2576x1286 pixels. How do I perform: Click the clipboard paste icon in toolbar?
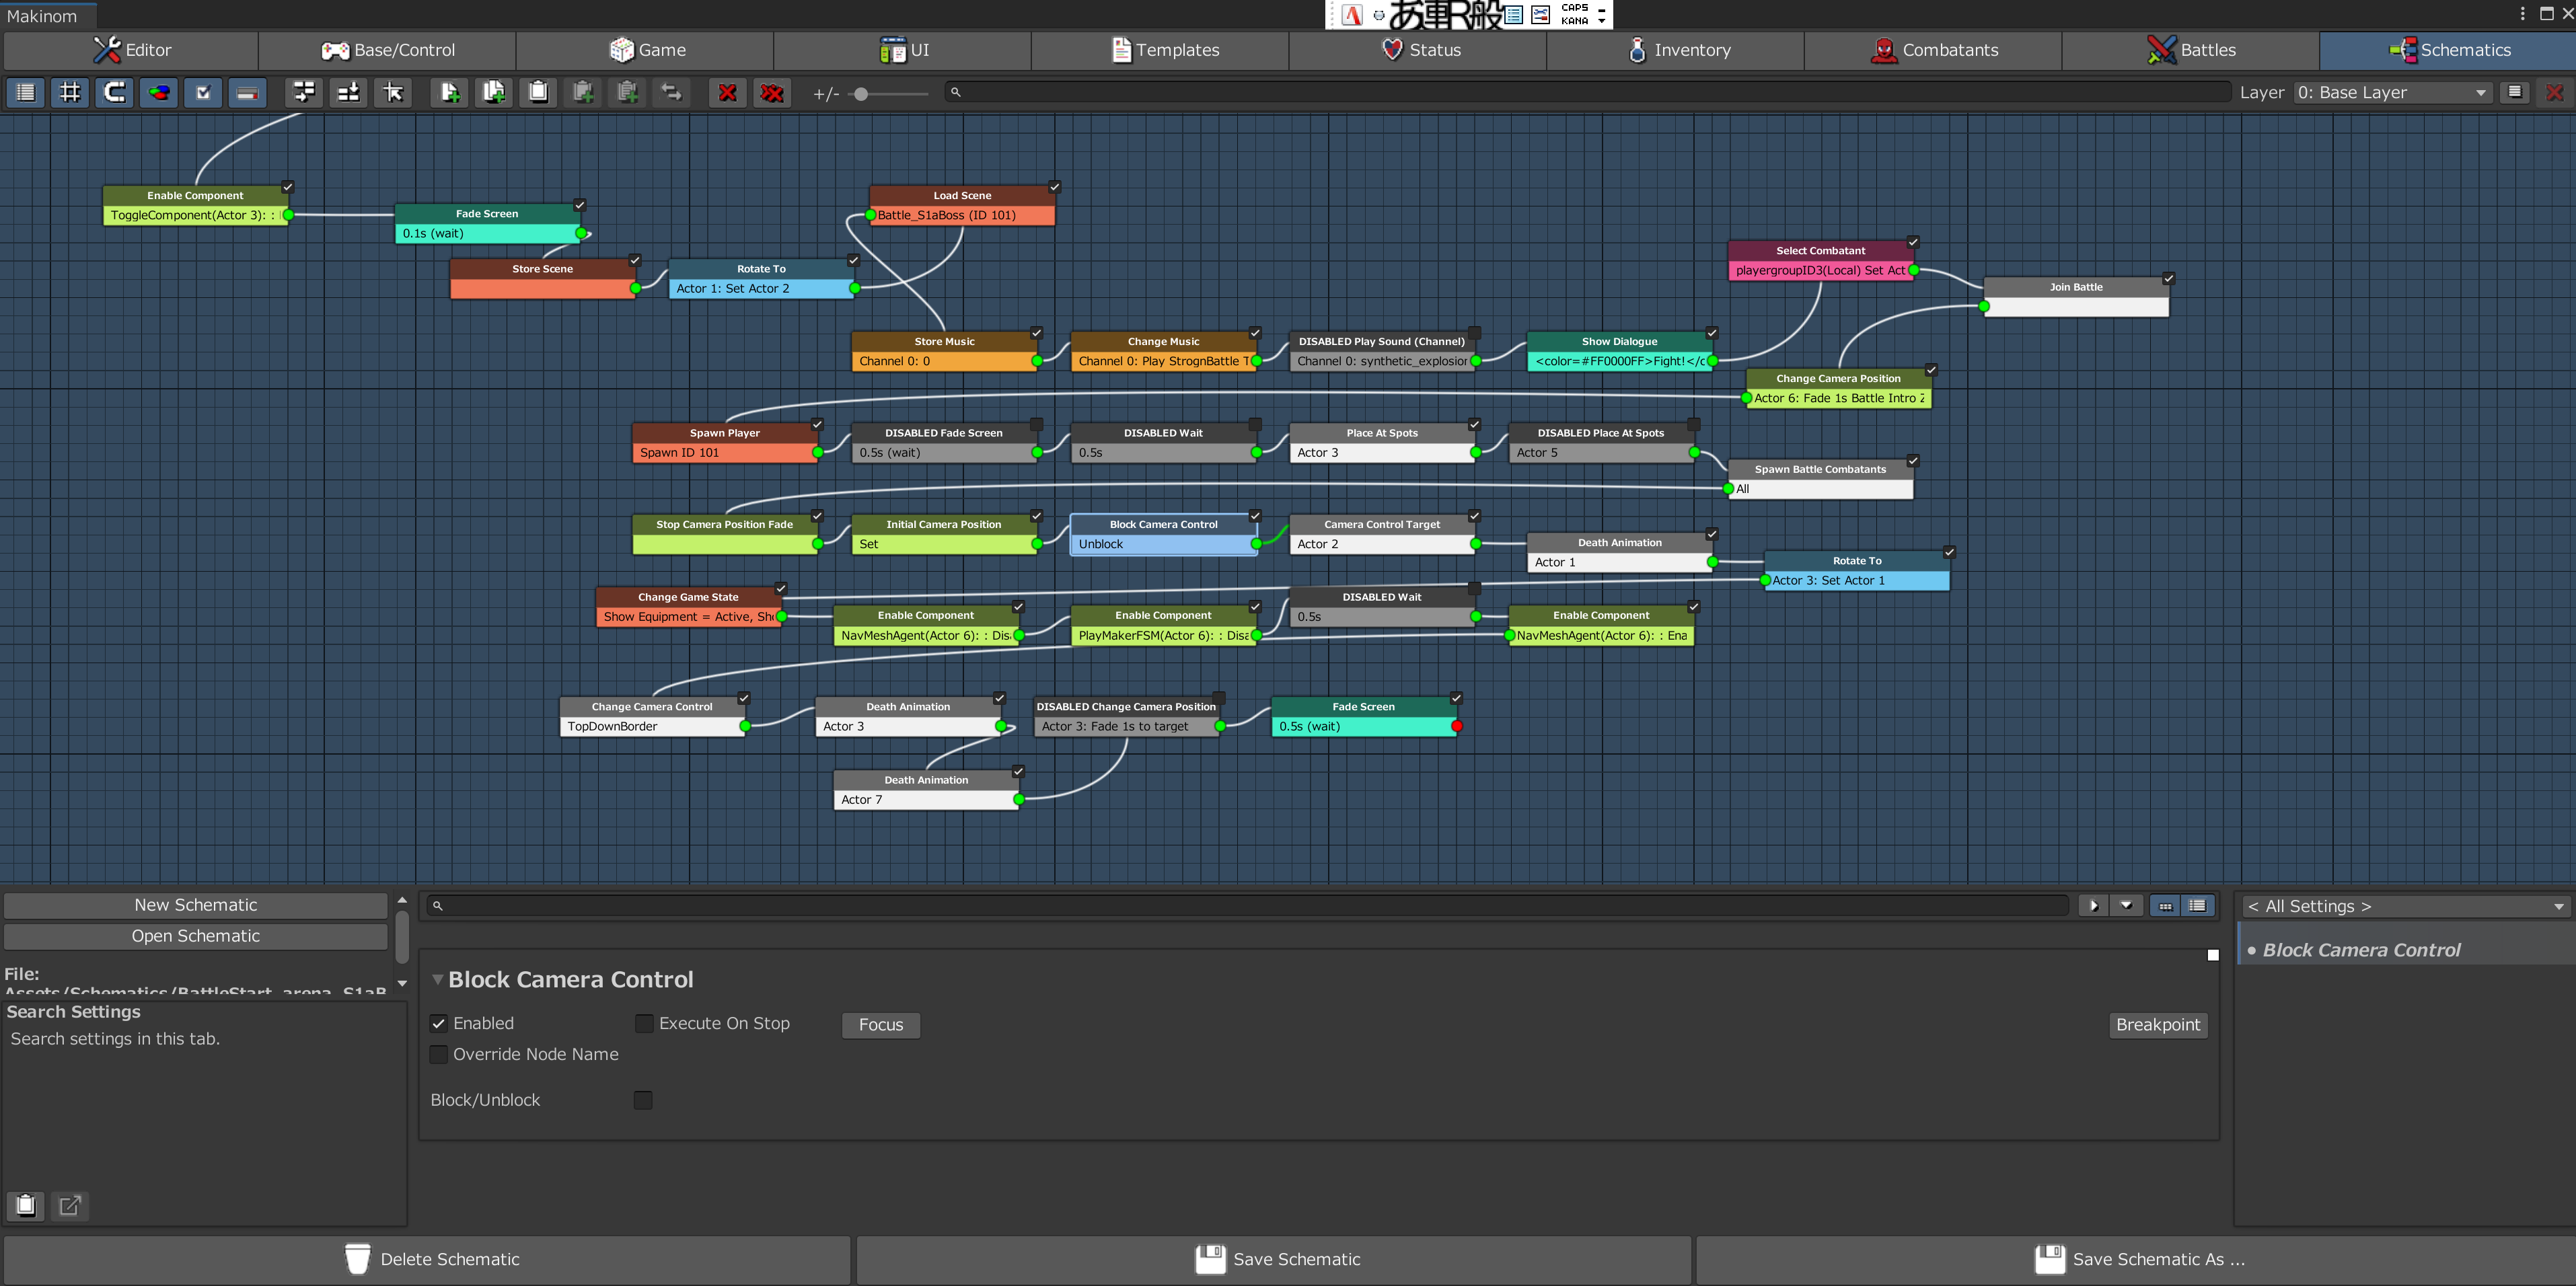(x=538, y=93)
